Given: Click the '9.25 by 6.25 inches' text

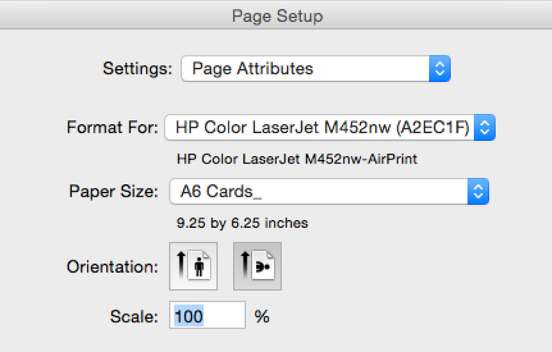Looking at the screenshot, I should [x=242, y=224].
